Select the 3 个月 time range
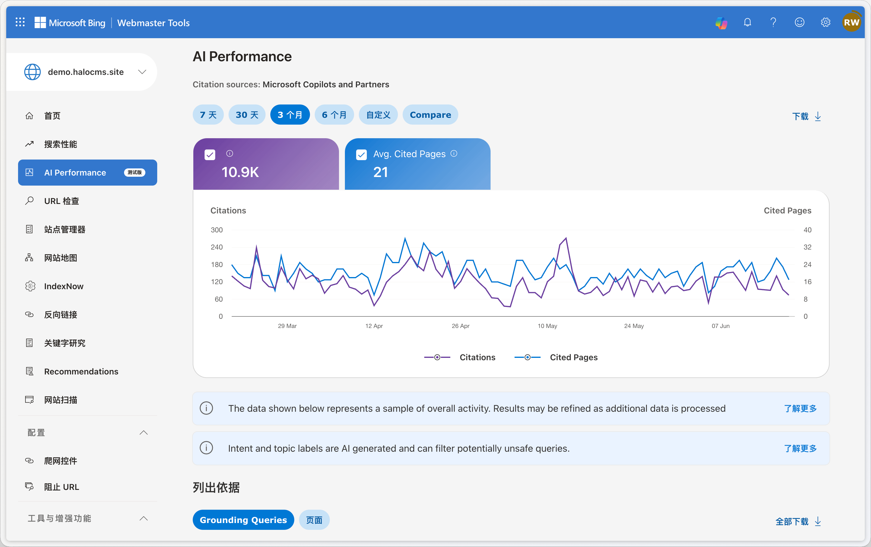This screenshot has width=871, height=547. pos(290,115)
